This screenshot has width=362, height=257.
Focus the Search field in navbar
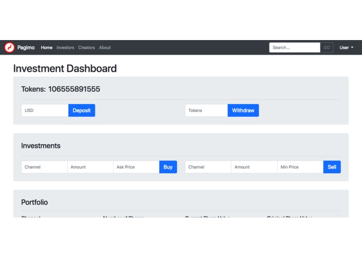pyautogui.click(x=295, y=47)
